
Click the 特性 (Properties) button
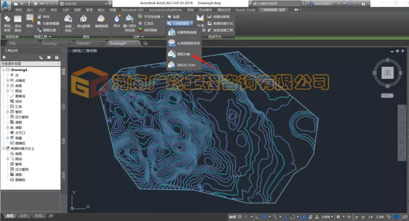pyautogui.click(x=43, y=17)
